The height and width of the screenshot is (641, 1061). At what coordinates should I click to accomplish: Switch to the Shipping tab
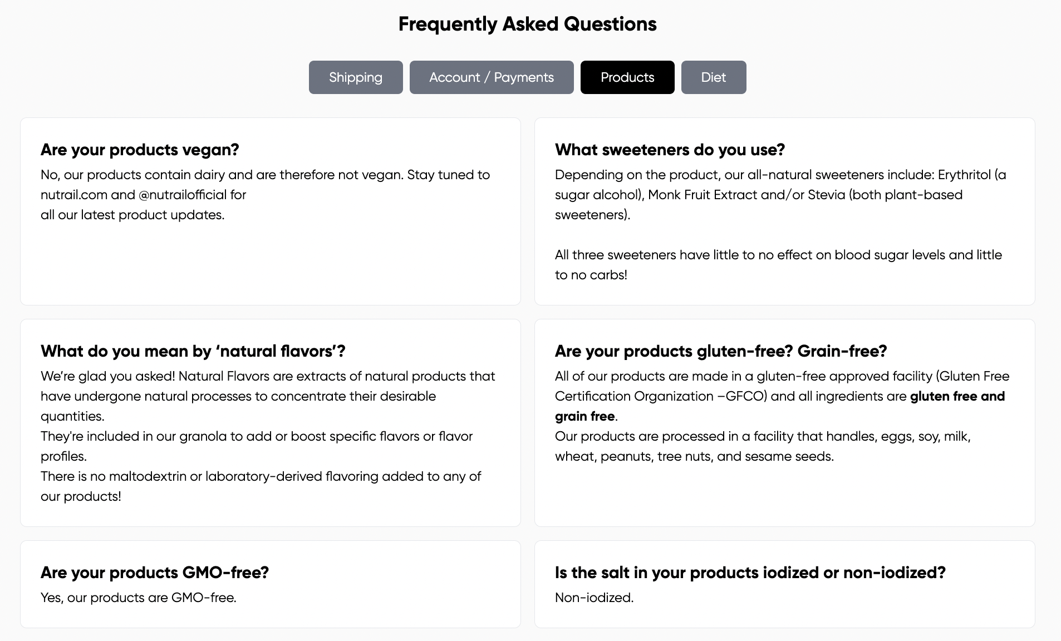(356, 77)
